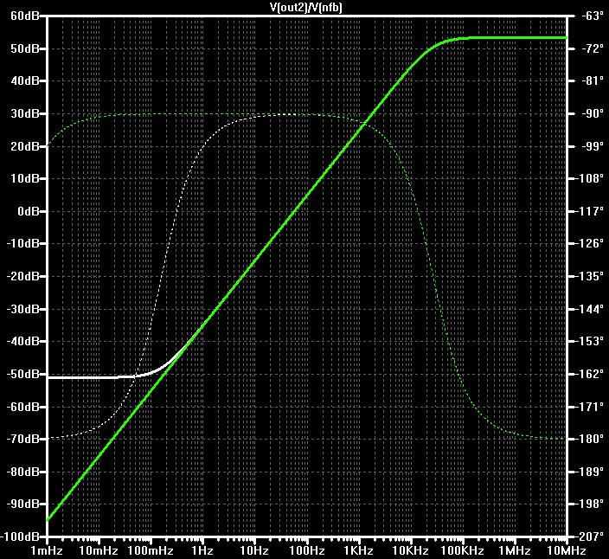Click the -90dB left axis label
Viewport: 609px width, 559px height.
click(x=22, y=504)
